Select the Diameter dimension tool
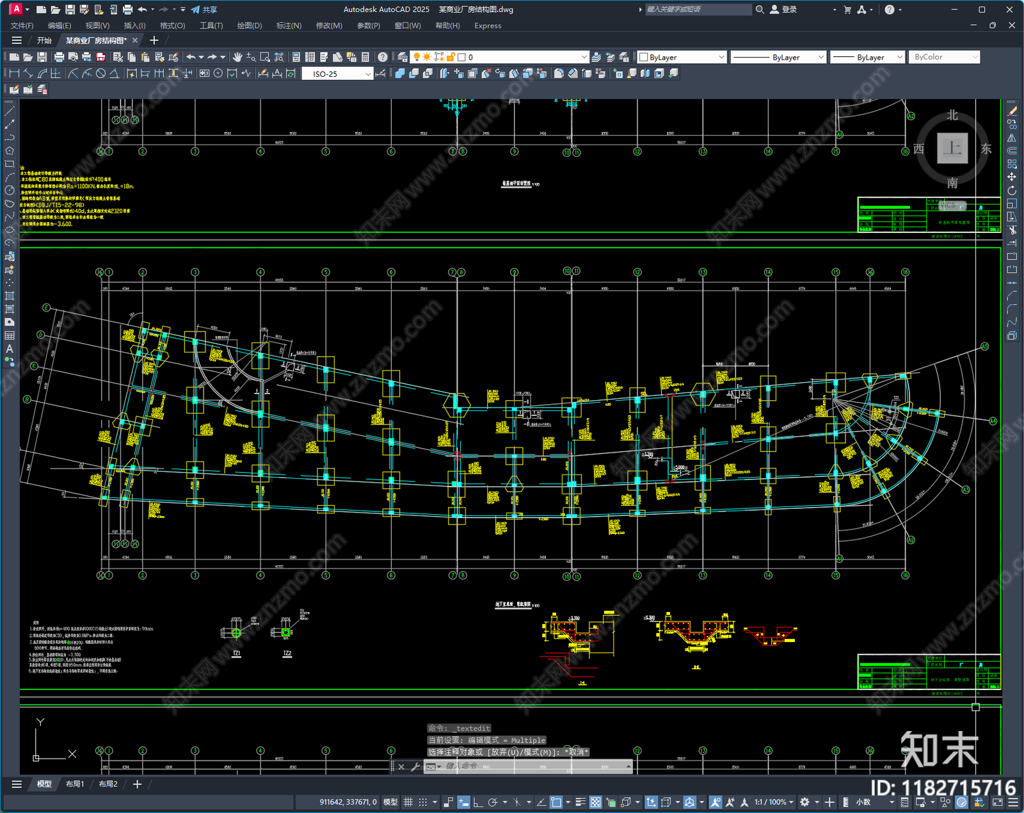The image size is (1024, 813). [x=100, y=74]
